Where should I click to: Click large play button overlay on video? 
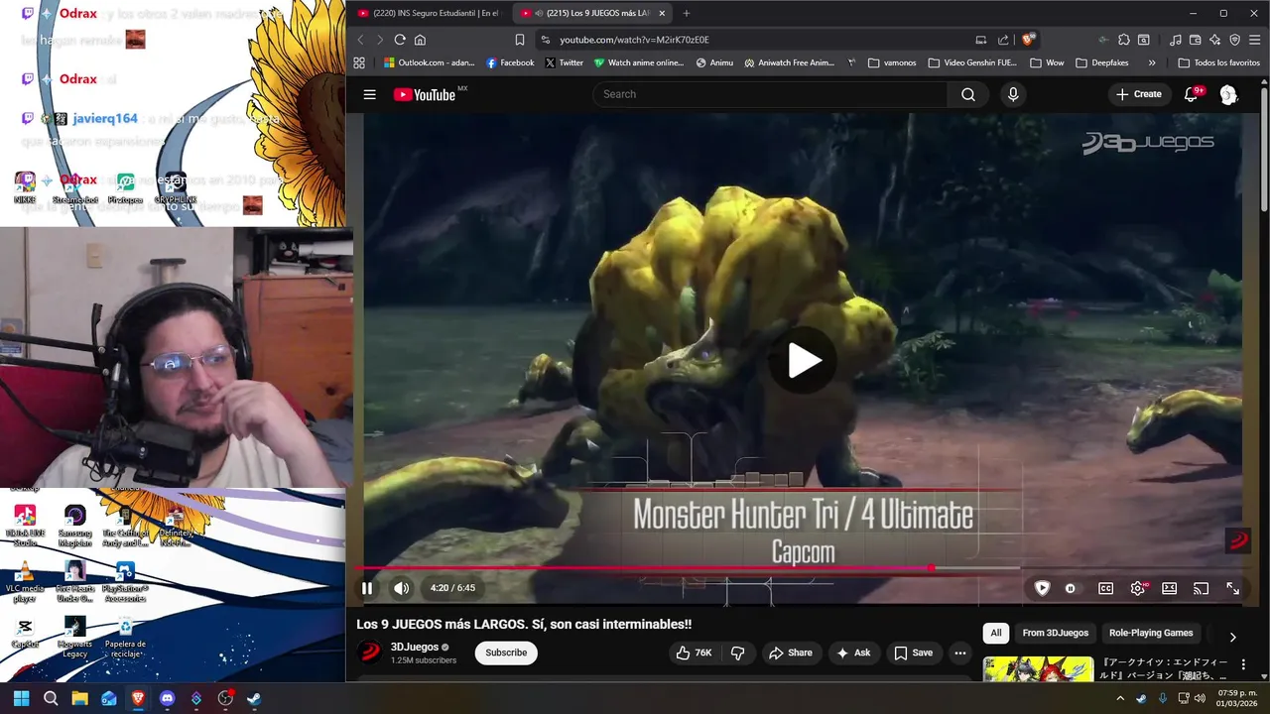tap(803, 361)
